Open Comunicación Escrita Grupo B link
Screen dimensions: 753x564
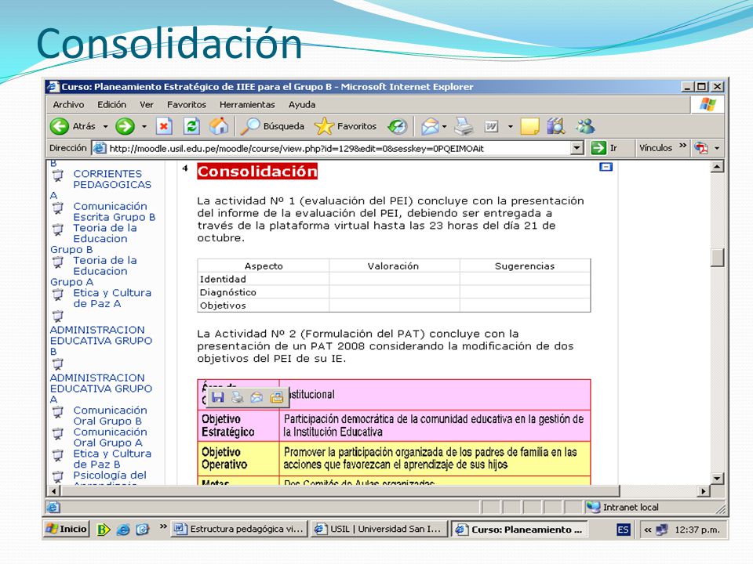[115, 211]
